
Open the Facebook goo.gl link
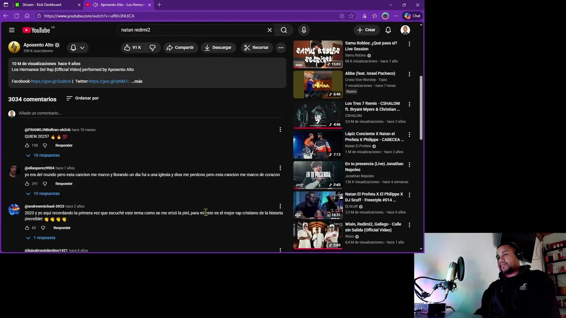pyautogui.click(x=51, y=81)
